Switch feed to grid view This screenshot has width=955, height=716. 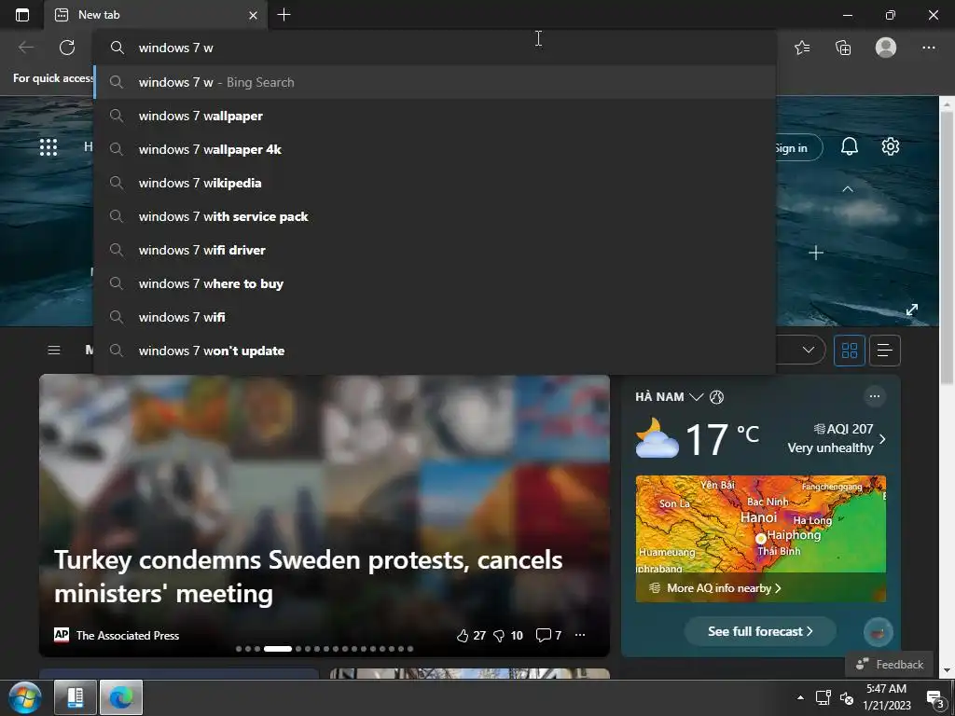[x=849, y=351]
